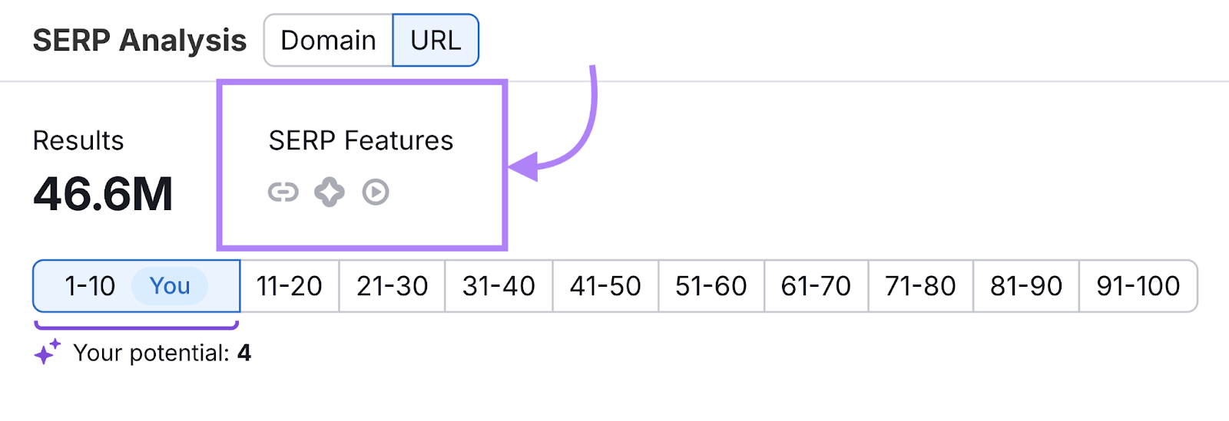Show positions 21-30
The height and width of the screenshot is (421, 1229).
click(392, 286)
